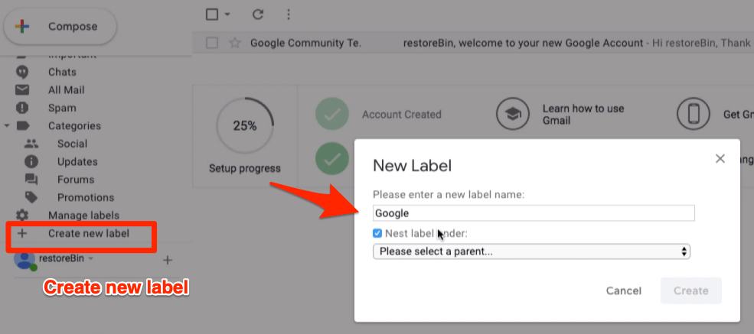Uncheck the Nest label under checkbox
The width and height of the screenshot is (754, 334).
(377, 233)
